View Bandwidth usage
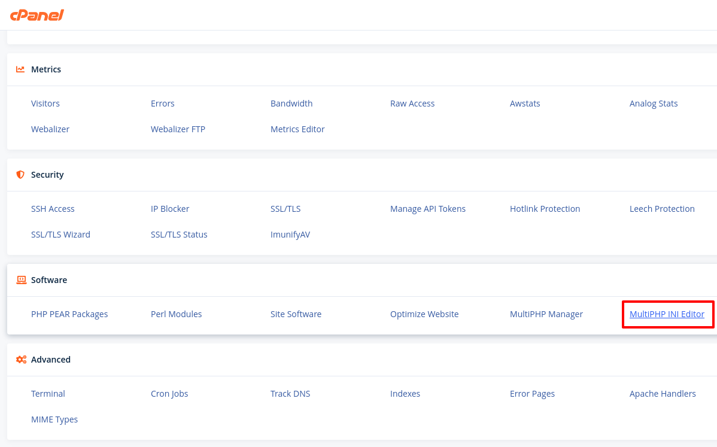Screen dimensions: 717x447 291,104
